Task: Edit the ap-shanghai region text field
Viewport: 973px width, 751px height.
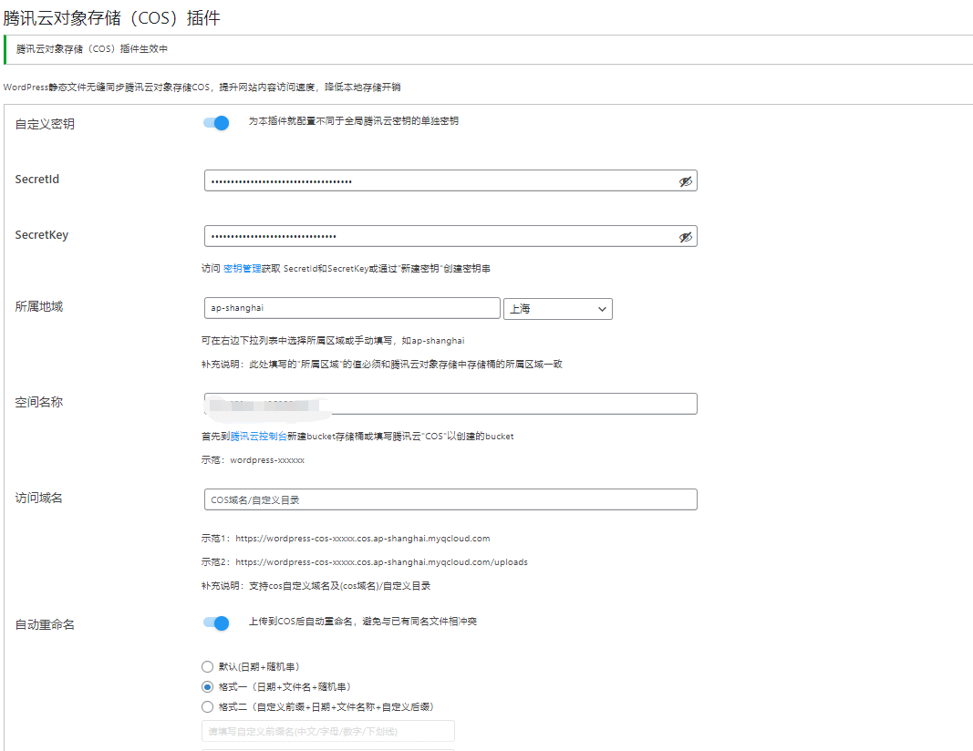Action: 351,308
